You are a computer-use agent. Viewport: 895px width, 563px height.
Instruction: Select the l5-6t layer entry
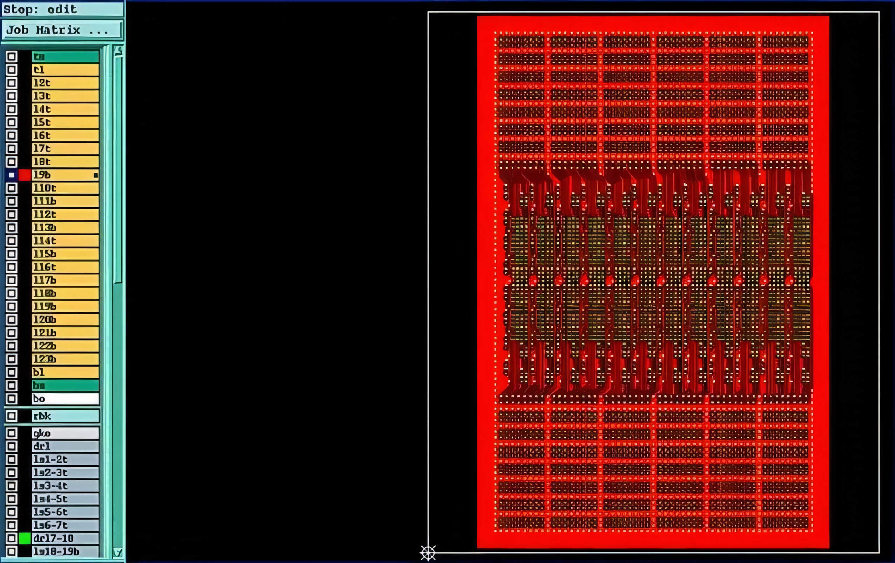click(x=65, y=512)
